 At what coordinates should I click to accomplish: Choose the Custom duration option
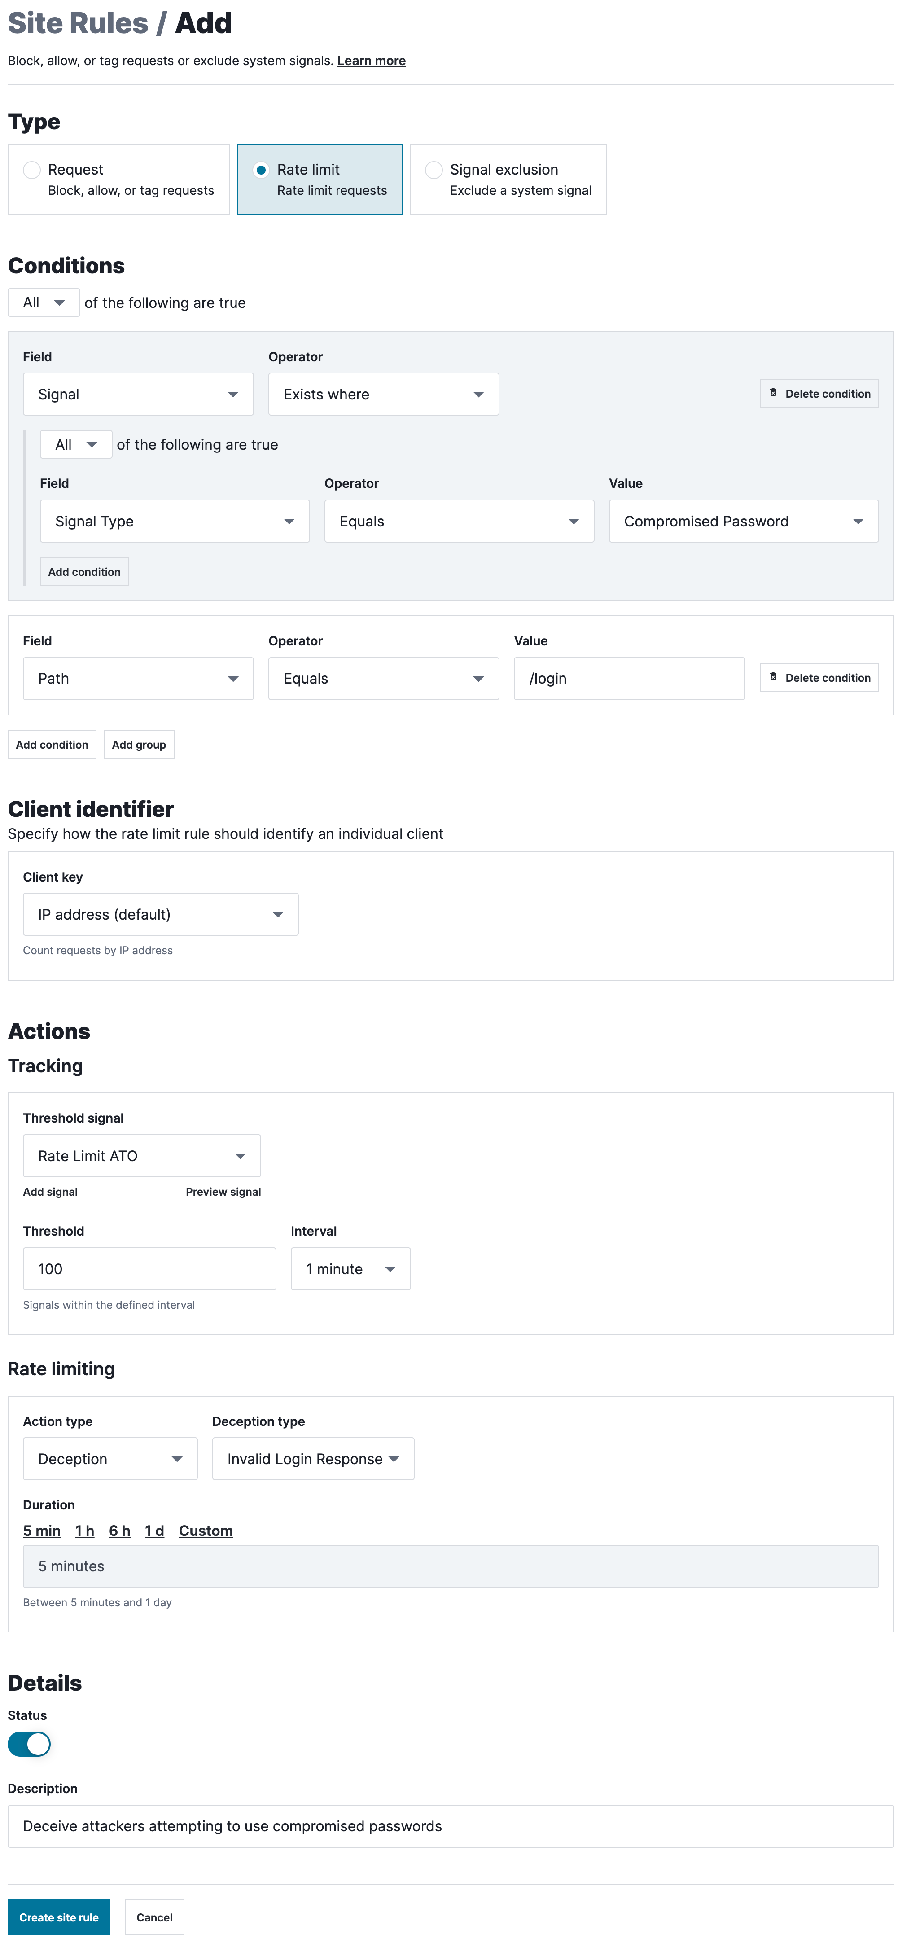pos(205,1531)
